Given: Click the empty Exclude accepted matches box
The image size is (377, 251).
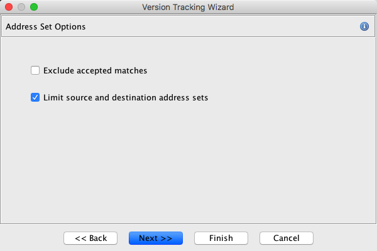Looking at the screenshot, I should pyautogui.click(x=35, y=71).
